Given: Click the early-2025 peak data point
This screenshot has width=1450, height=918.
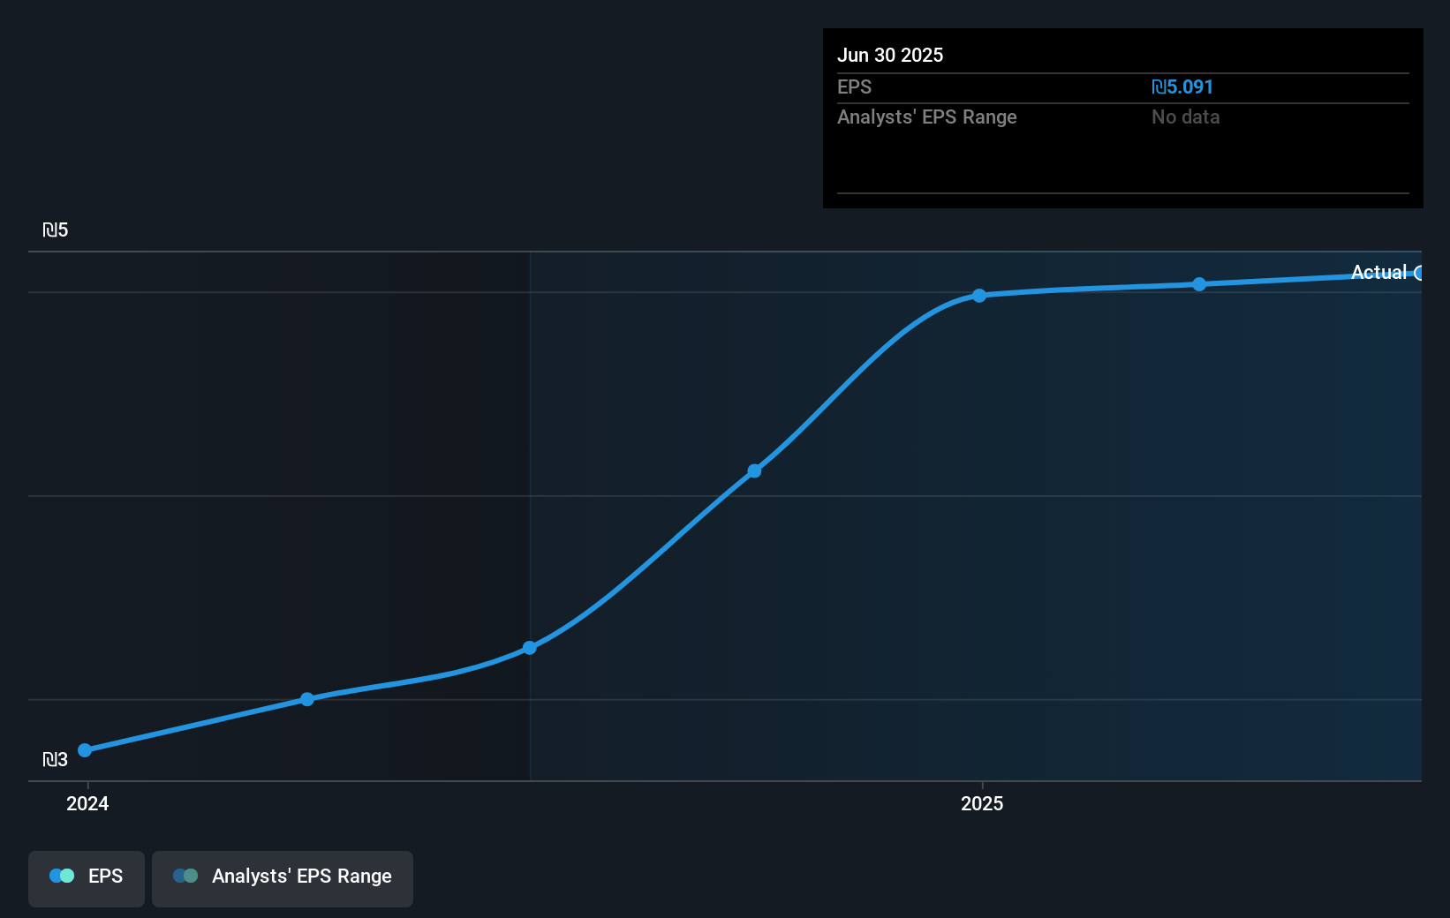Looking at the screenshot, I should click(978, 296).
